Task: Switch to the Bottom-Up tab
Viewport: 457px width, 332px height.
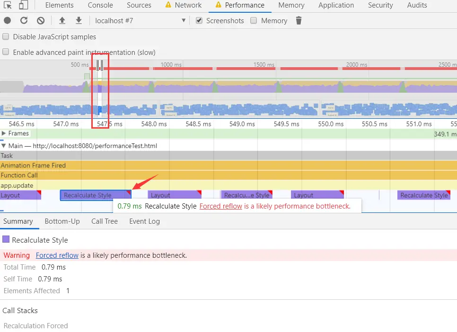Action: [62, 221]
